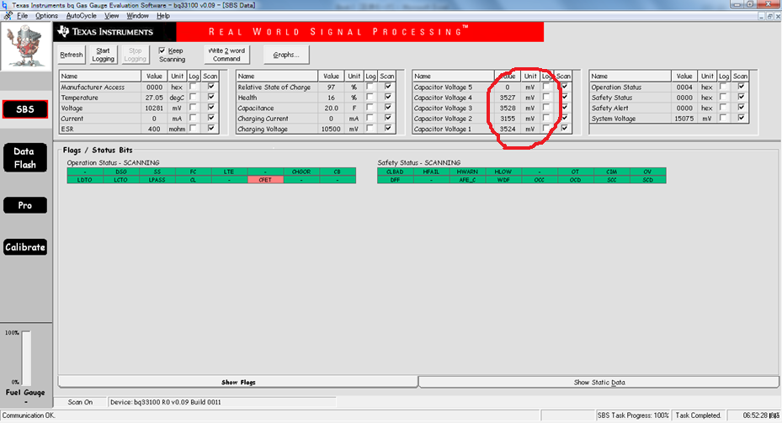Click the Fuel Gauge level bar
The image size is (782, 423).
26,357
